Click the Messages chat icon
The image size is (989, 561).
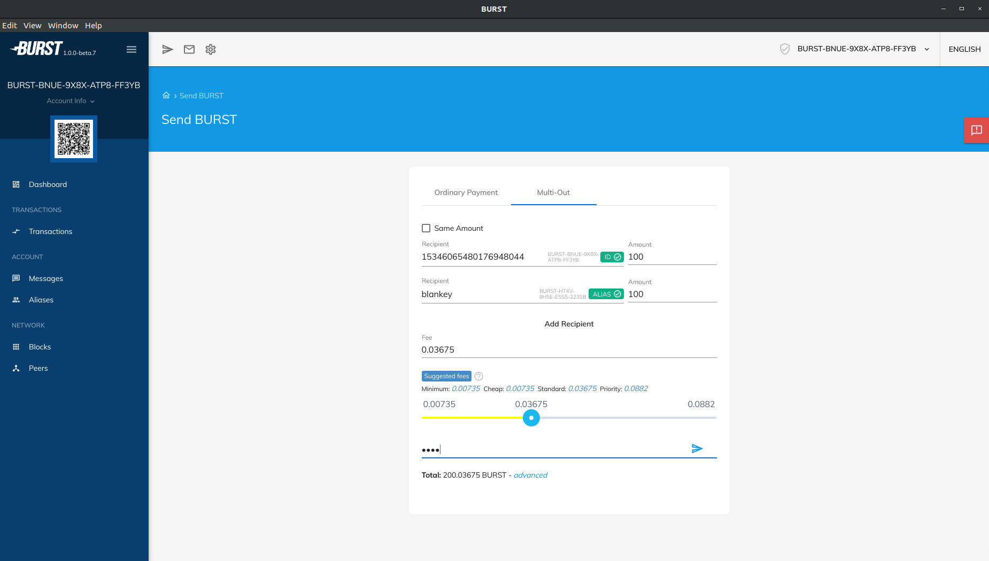tap(16, 278)
